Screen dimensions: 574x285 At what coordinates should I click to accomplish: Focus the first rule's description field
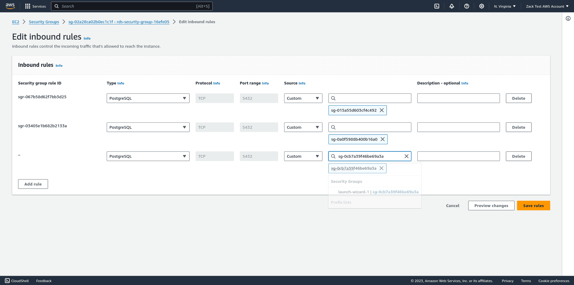click(x=458, y=98)
